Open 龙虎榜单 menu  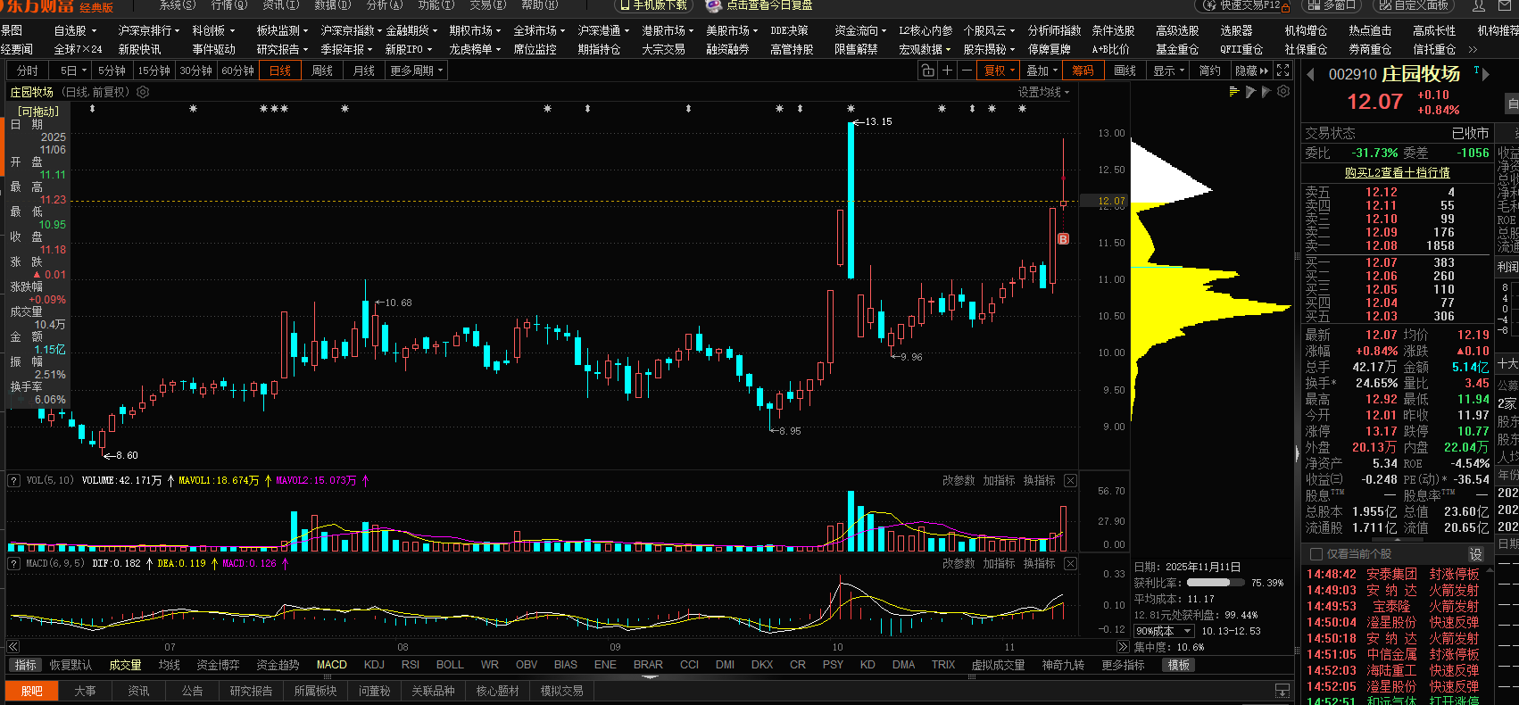(475, 49)
